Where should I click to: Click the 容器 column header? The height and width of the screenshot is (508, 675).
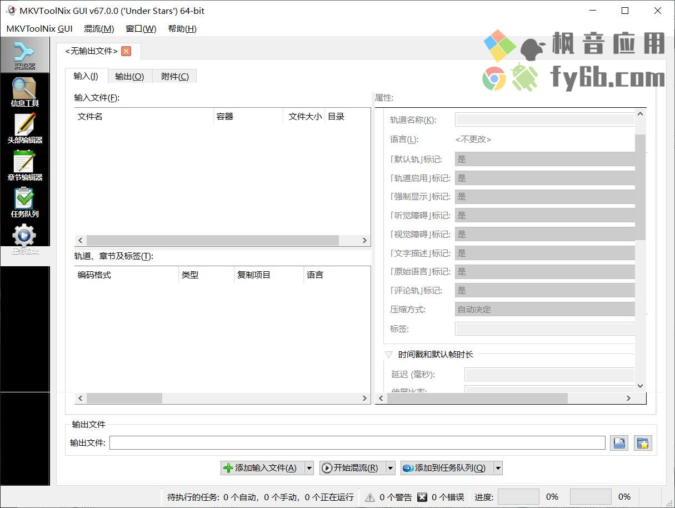[248, 117]
